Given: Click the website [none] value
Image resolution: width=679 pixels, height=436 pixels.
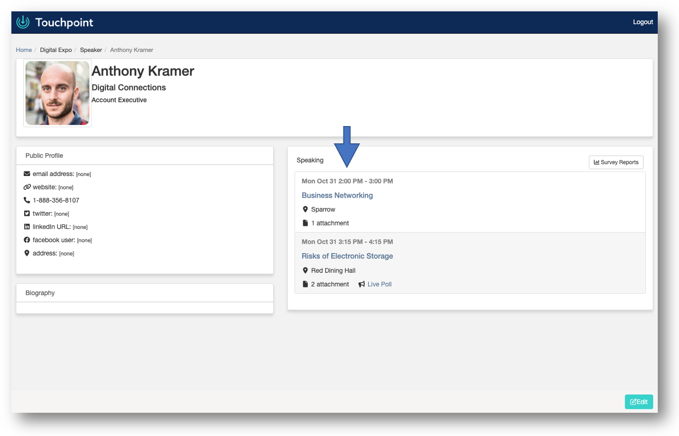Looking at the screenshot, I should 66,187.
